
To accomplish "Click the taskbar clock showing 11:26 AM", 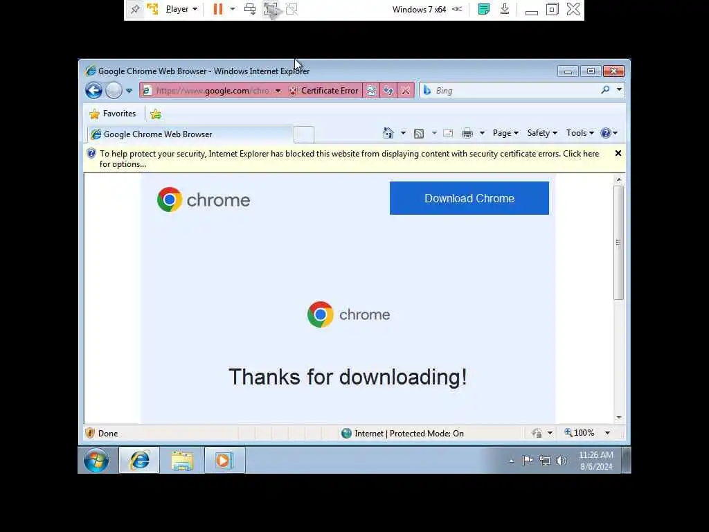I will (596, 461).
